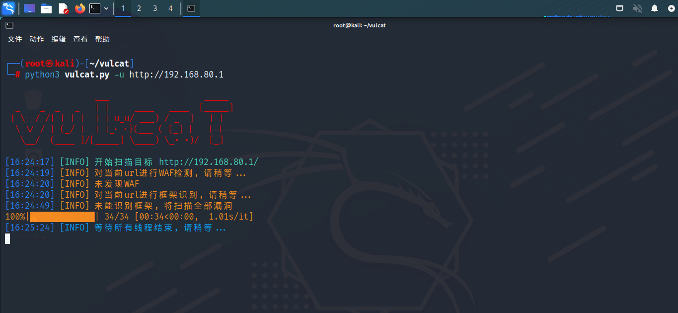Click the terminal cursor block

click(x=7, y=238)
